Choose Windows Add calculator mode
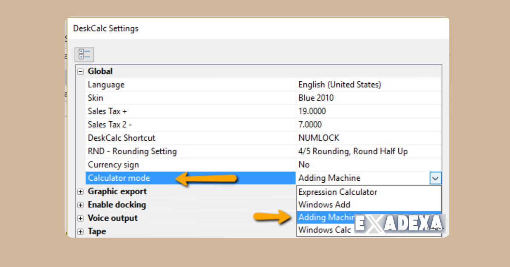The height and width of the screenshot is (267, 510). pos(324,205)
